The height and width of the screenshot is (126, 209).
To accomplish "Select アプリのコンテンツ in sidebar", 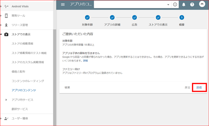I will [x=24, y=90].
